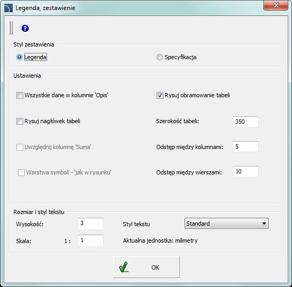Toggle Uwzględnij kolumnę 'Suma' checkbox
Viewport: 292px width, 287px height.
coord(20,147)
